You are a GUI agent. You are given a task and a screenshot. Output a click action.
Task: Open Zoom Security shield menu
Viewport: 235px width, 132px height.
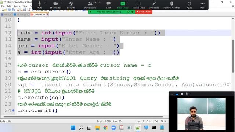(x=71, y=5)
